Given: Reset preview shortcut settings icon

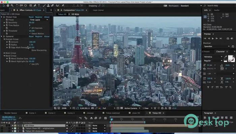Looking at the screenshot, I should click(233, 46).
